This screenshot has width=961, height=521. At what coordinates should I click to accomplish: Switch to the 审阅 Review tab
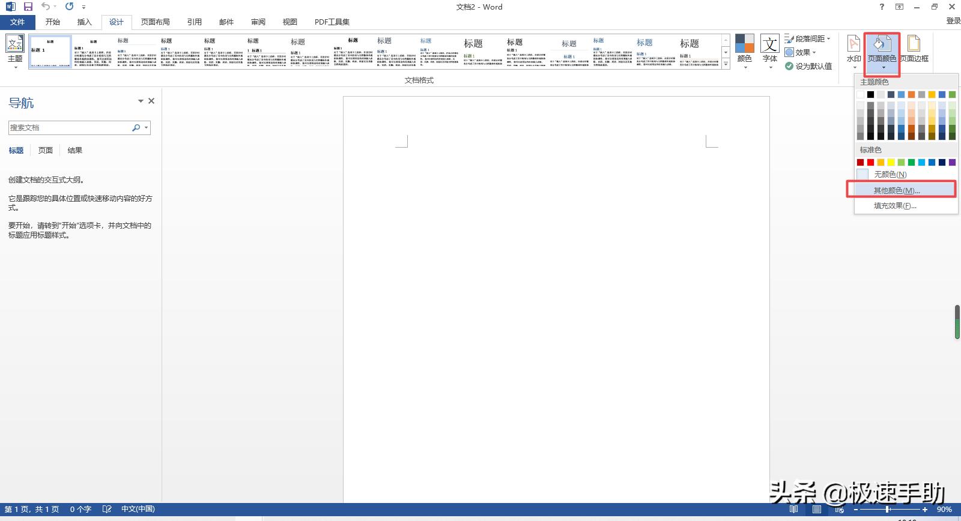pos(258,22)
